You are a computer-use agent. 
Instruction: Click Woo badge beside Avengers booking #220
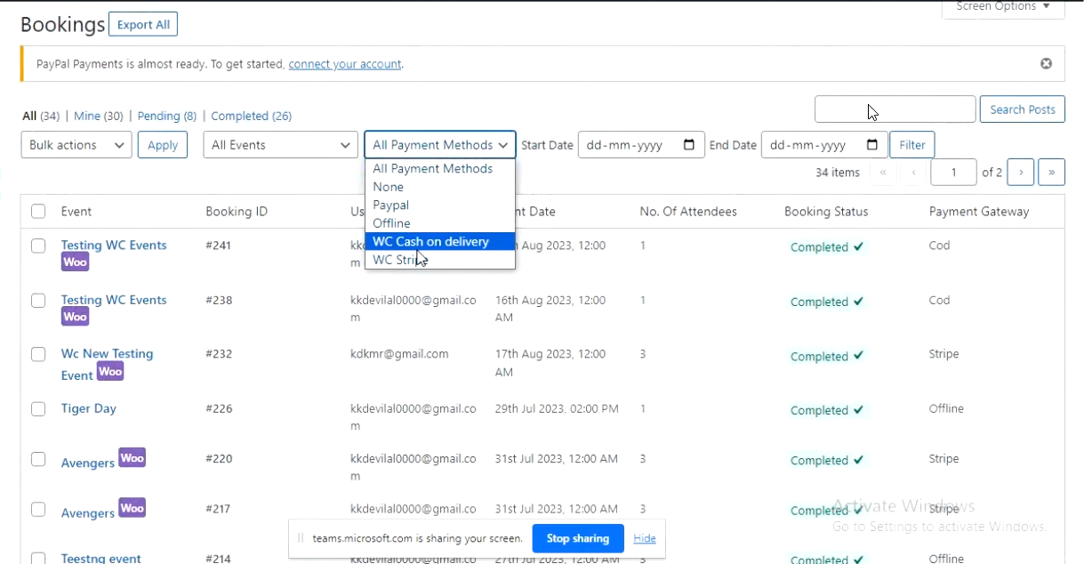(x=132, y=458)
